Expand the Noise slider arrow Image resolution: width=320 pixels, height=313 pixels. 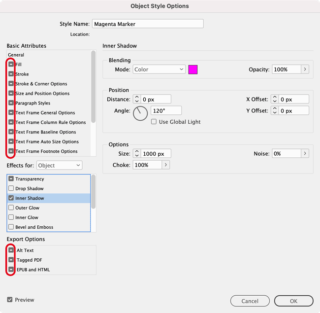click(x=305, y=153)
